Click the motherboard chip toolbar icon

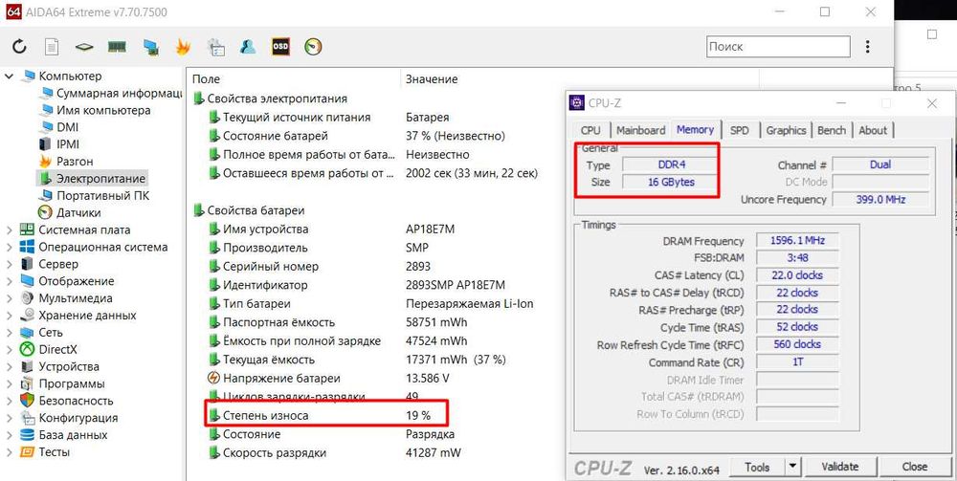point(84,47)
